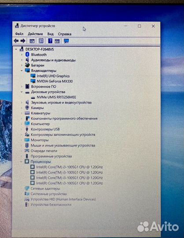Select the NVMe UMIS RPJTJ256MEE disk
The image size is (184, 238).
point(56,97)
